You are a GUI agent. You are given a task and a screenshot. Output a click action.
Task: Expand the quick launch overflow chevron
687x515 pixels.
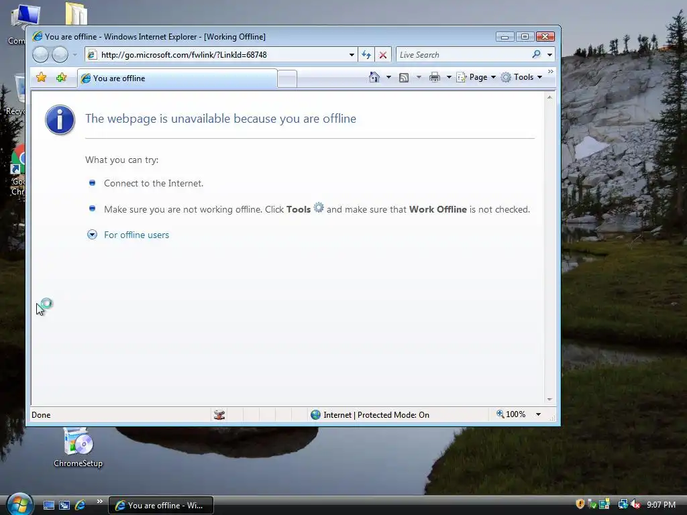click(x=100, y=502)
